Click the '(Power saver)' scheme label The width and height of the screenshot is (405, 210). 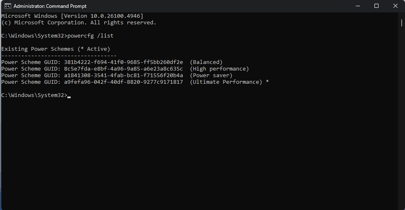click(x=211, y=76)
